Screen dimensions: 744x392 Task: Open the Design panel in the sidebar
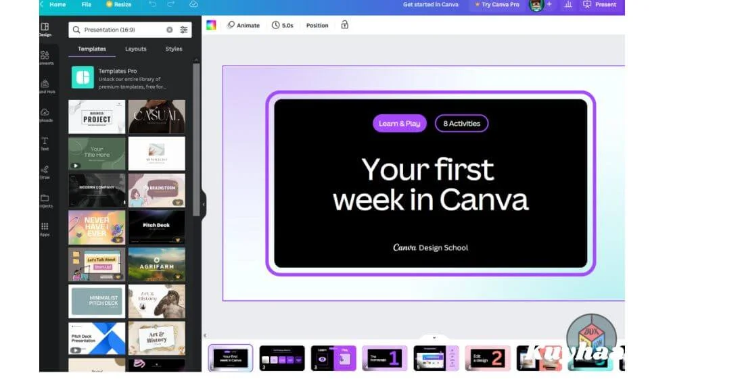click(45, 29)
